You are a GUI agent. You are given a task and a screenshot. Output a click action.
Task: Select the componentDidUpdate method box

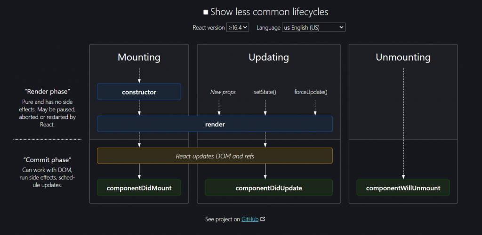point(268,188)
